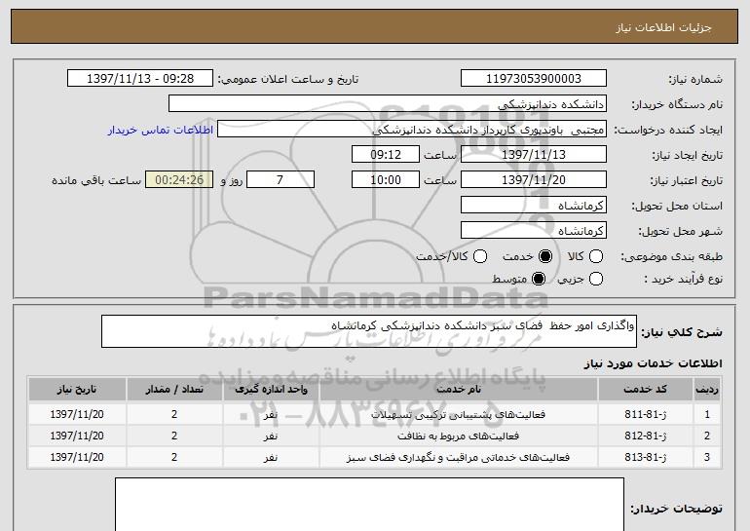Click the green space maintenance service name
Screen dimensions: 750x531
[458, 457]
